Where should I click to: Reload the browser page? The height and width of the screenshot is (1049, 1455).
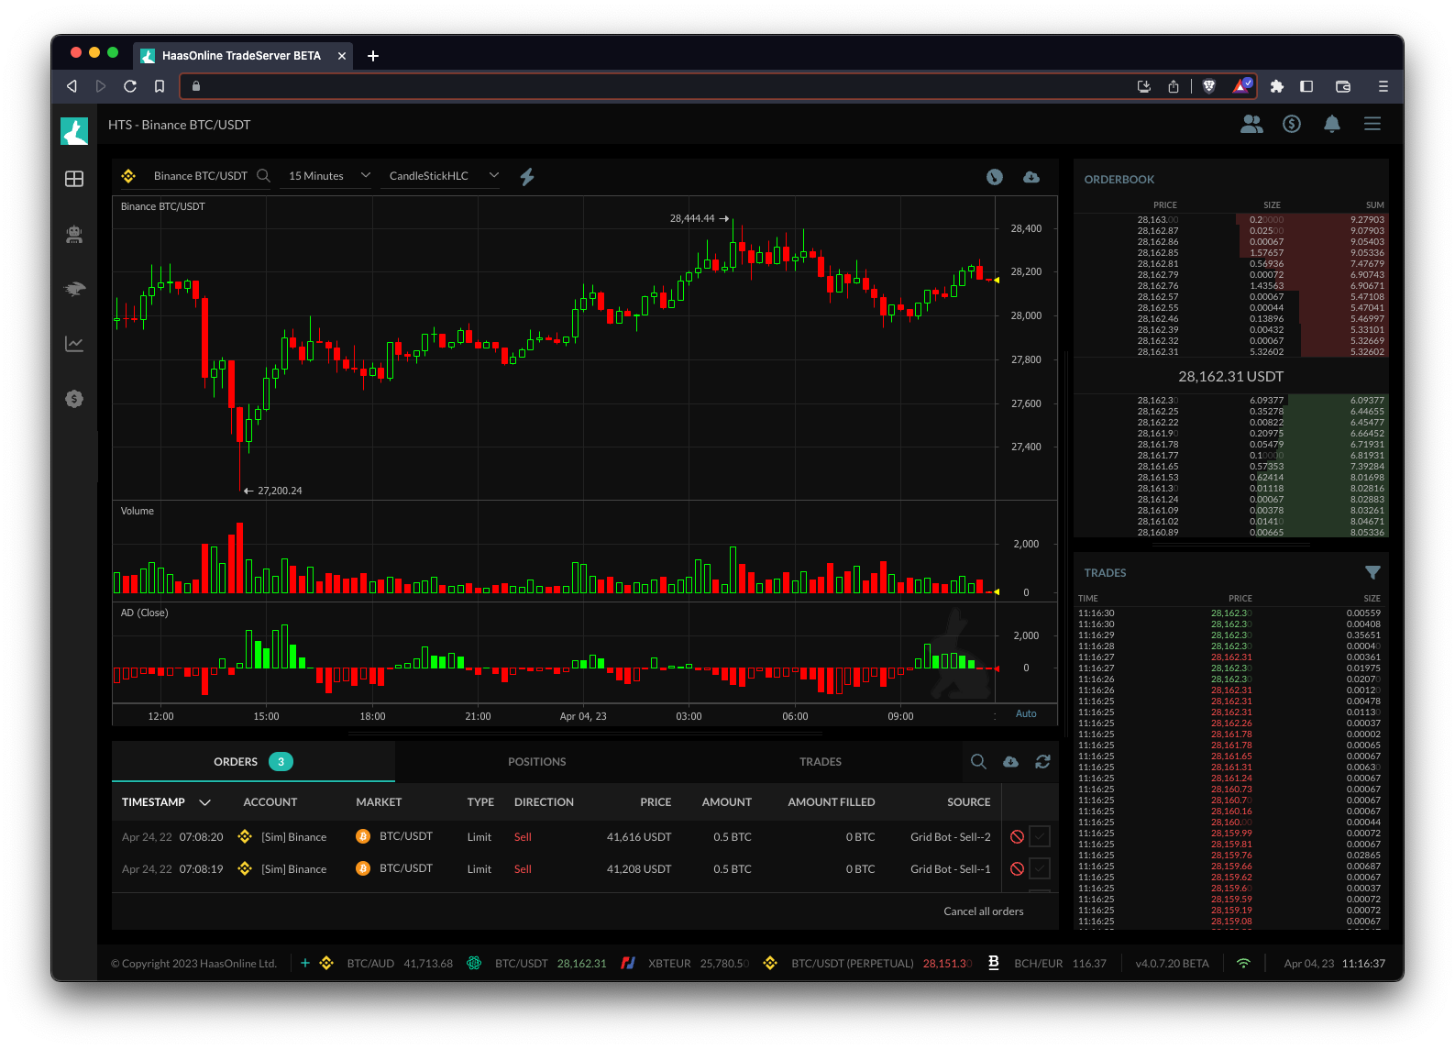(130, 86)
